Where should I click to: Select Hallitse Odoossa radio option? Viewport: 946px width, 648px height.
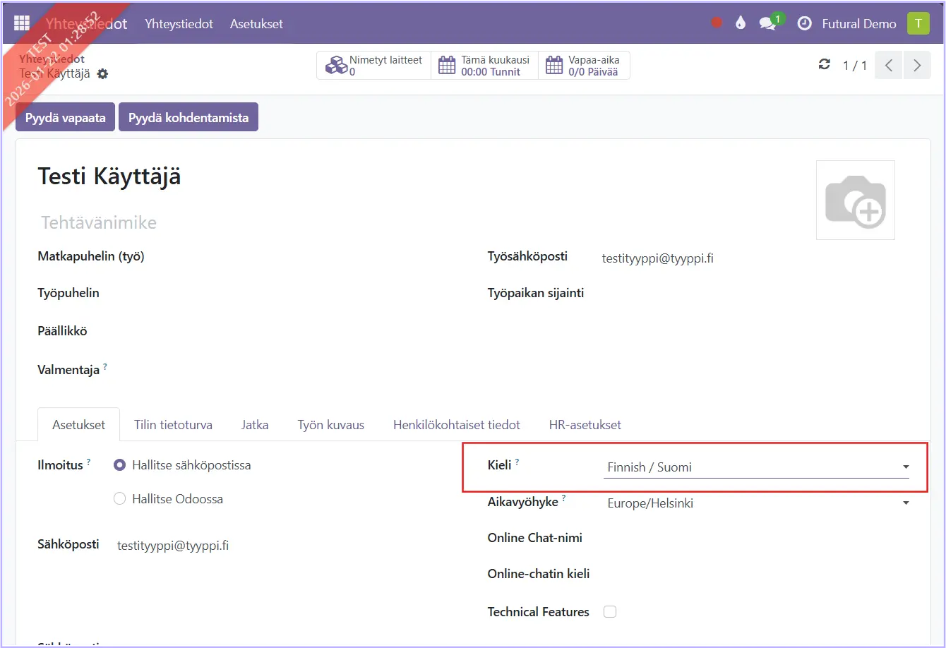point(120,499)
